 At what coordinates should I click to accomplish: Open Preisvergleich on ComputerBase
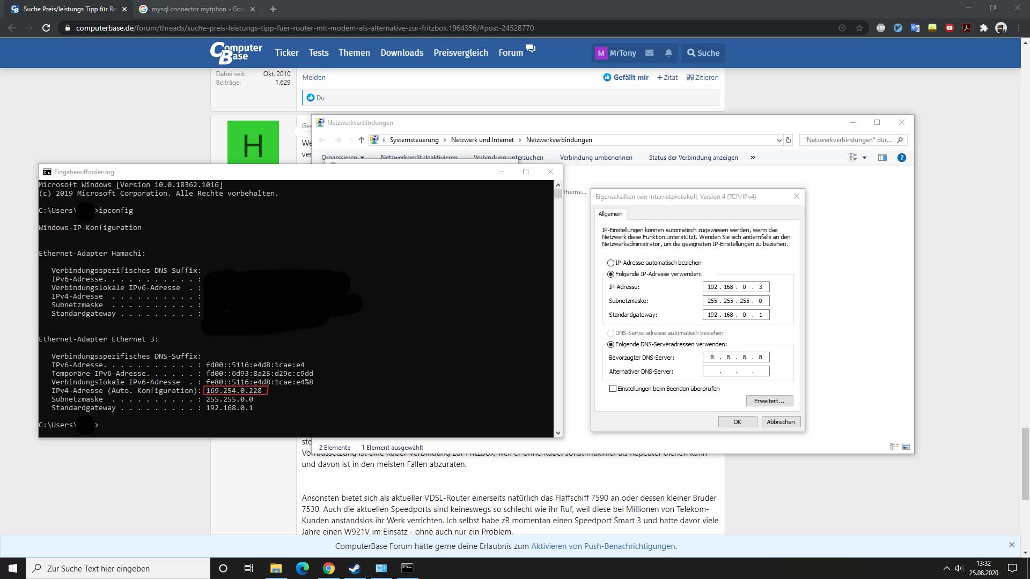(461, 53)
